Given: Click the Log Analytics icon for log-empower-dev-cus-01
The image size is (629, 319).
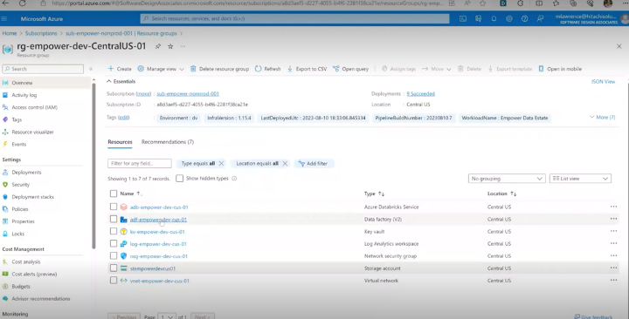Looking at the screenshot, I should (123, 244).
